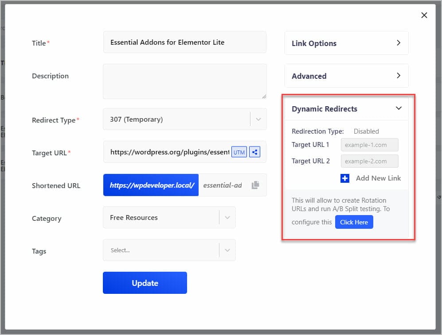The width and height of the screenshot is (442, 335).
Task: Click the Add New Link label
Action: pos(378,178)
